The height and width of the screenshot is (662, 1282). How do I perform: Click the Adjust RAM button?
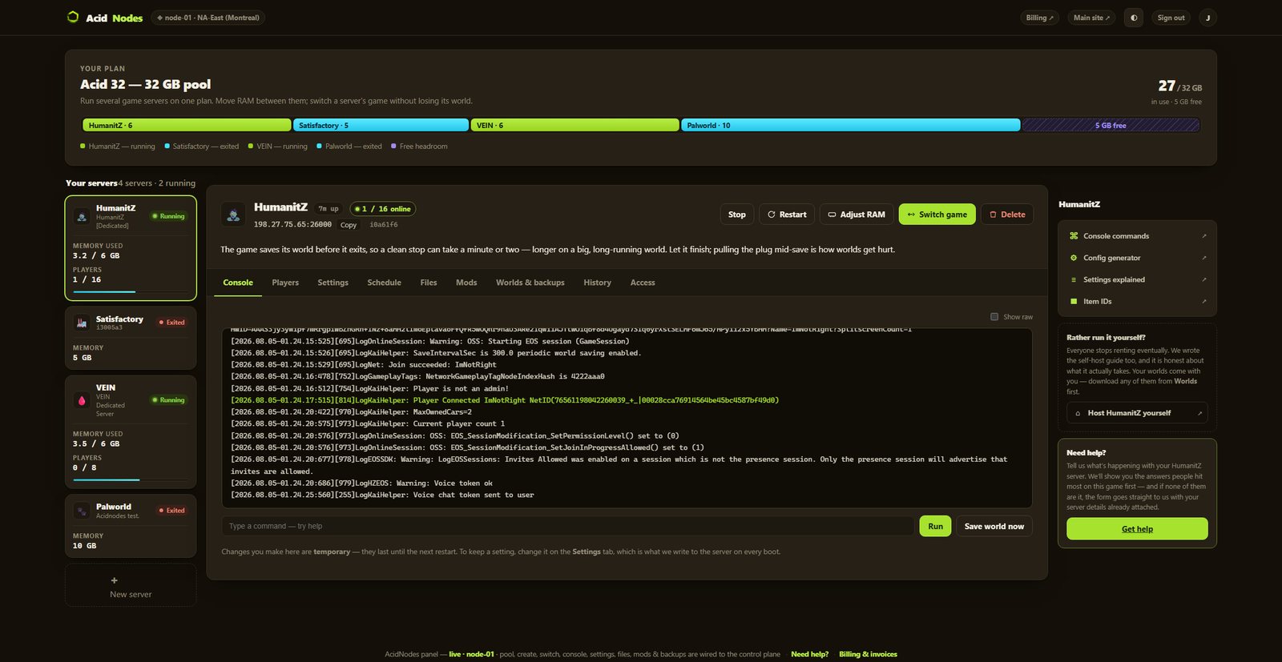pos(857,215)
